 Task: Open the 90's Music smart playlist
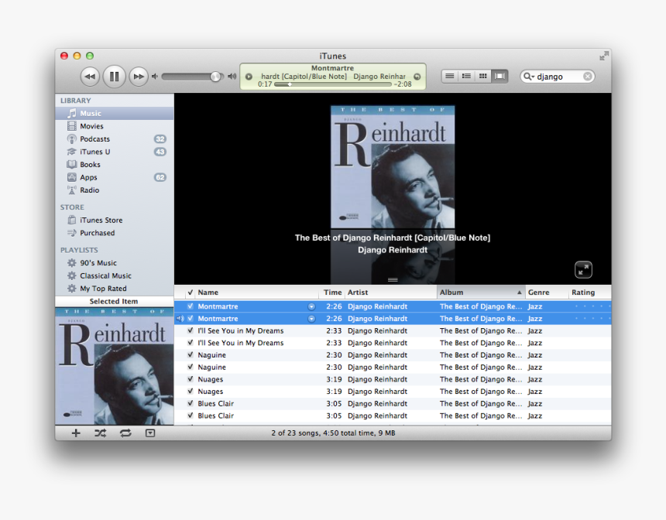point(115,263)
